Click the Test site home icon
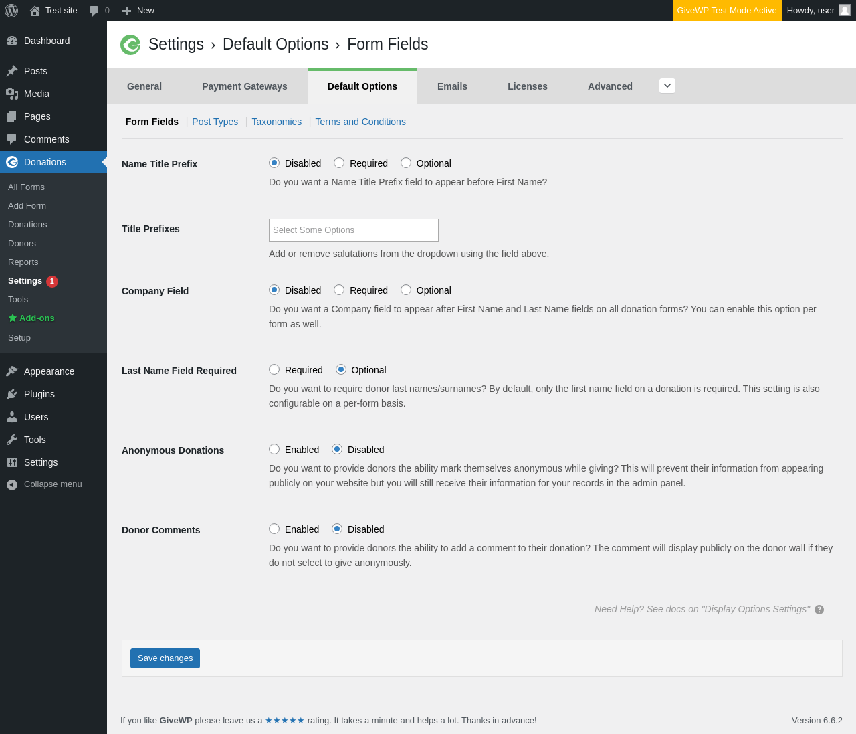Image resolution: width=856 pixels, height=734 pixels. pyautogui.click(x=35, y=11)
